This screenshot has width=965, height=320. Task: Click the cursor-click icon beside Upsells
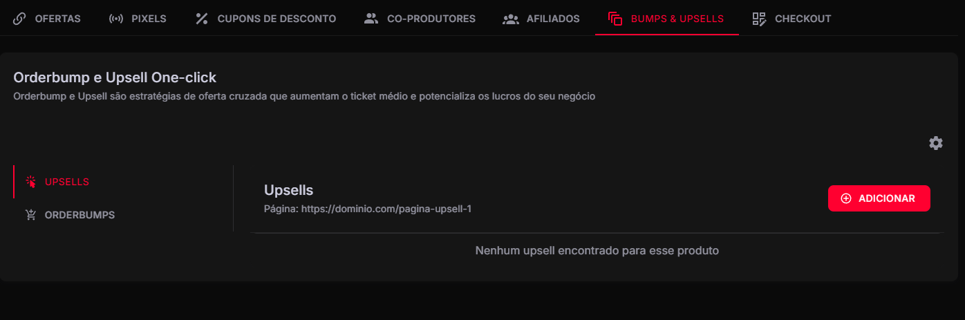pyautogui.click(x=30, y=182)
